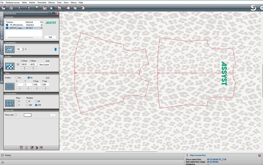This screenshot has width=263, height=165.
Task: Uncheck the TP_PRI-LEO texture checkbox
Action: click(x=7, y=25)
